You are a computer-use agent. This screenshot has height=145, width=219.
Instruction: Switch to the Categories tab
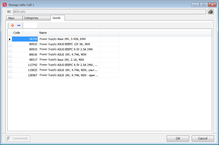pyautogui.click(x=36, y=18)
